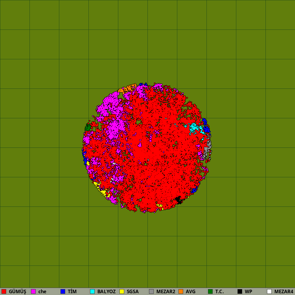Click the red GÜMÜŞ color swatch
The width and height of the screenshot is (295, 295).
[4, 291]
